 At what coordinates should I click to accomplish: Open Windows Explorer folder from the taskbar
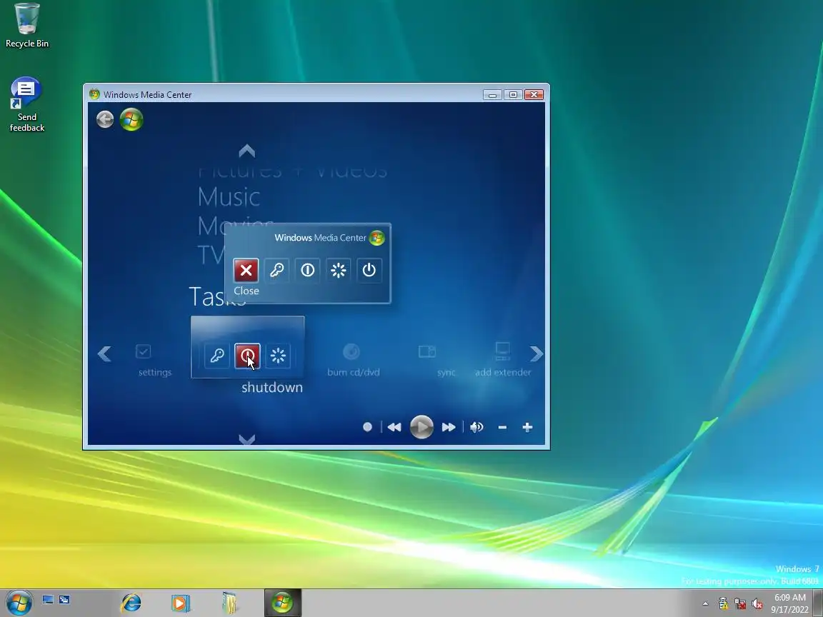pos(229,603)
